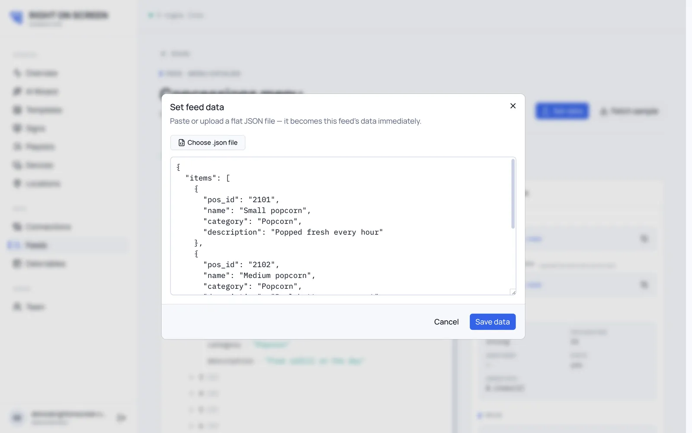This screenshot has height=433, width=692.
Task: Click inside the JSON text area
Action: [343, 226]
